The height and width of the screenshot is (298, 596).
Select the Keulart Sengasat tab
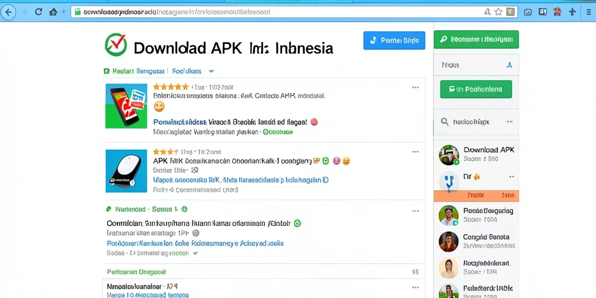pyautogui.click(x=134, y=71)
